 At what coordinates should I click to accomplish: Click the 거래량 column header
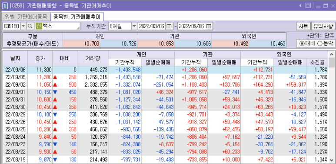point(93,58)
